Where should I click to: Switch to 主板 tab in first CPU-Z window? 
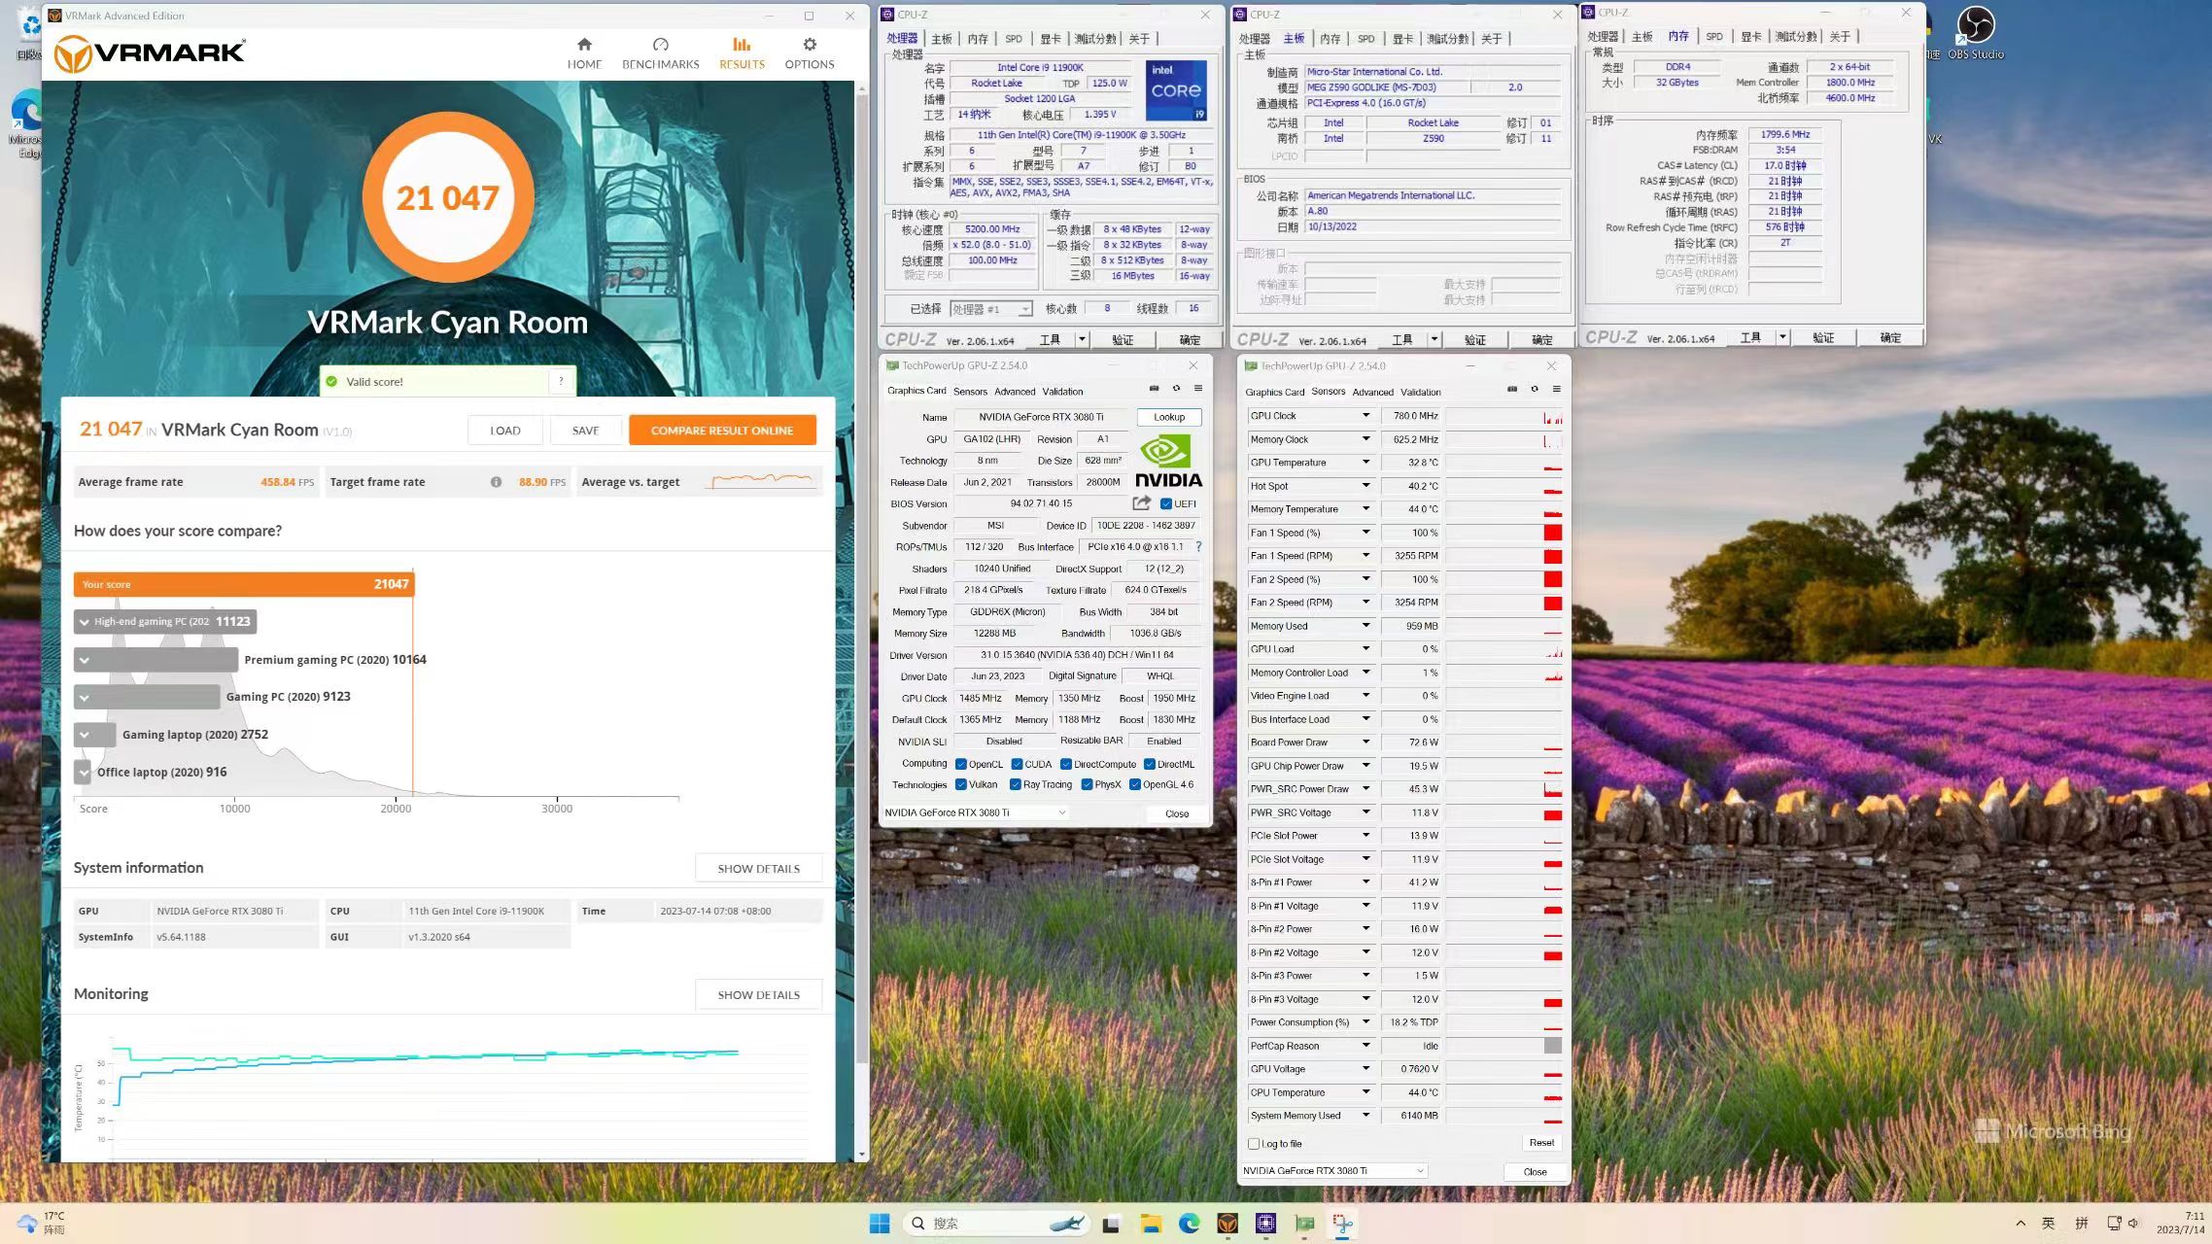[x=942, y=39]
